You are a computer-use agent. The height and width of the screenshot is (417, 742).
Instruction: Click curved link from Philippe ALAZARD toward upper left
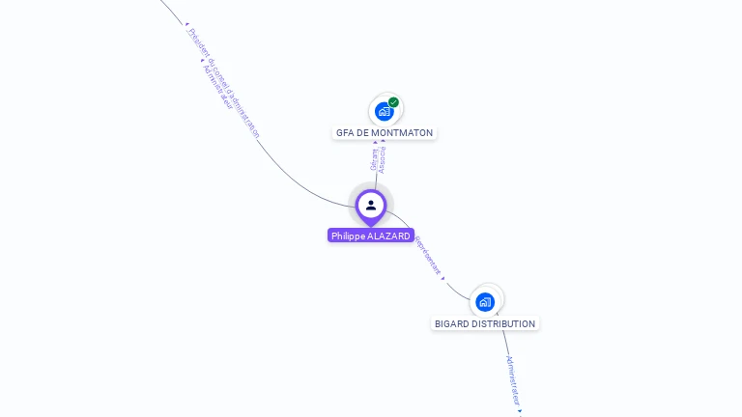[x=294, y=181]
